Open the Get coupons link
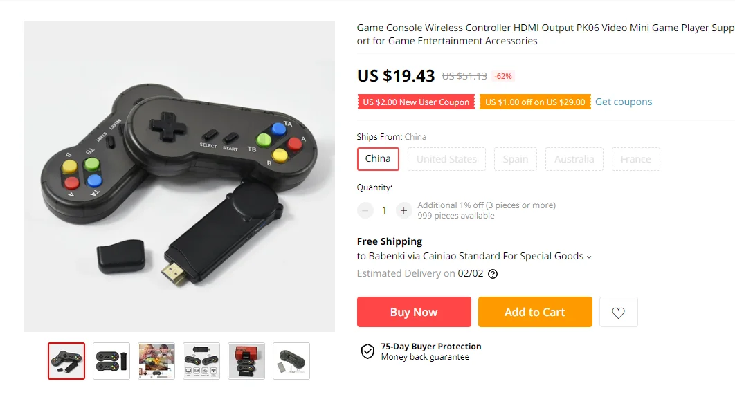 pos(624,102)
